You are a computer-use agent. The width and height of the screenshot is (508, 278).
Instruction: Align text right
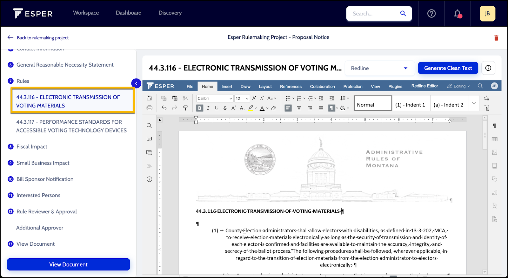(310, 108)
